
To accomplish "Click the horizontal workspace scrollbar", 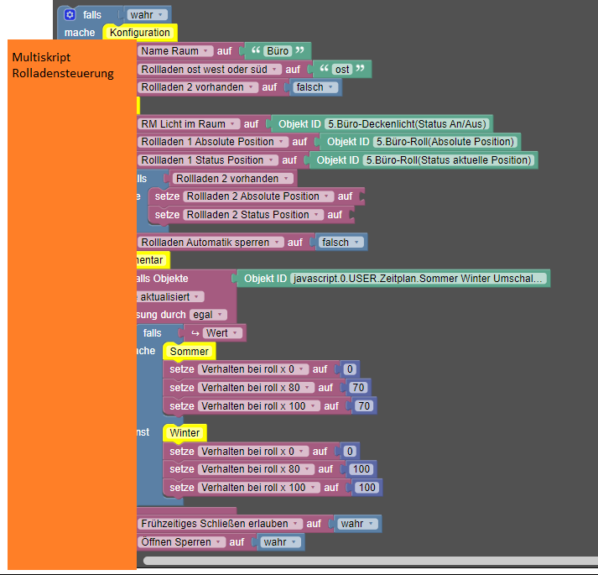I will (x=370, y=561).
